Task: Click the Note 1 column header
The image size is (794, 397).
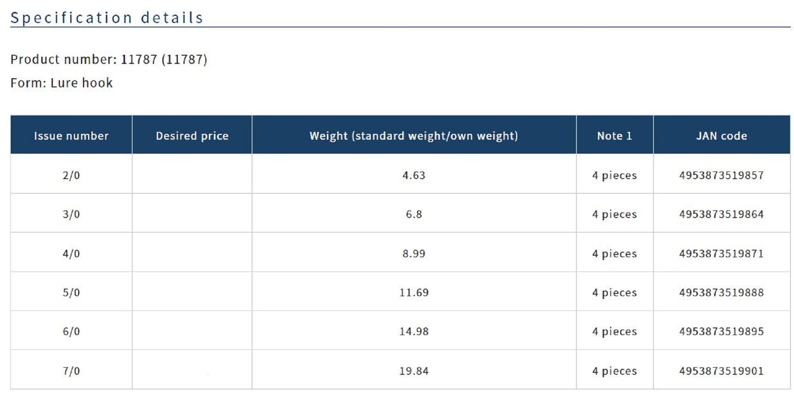Action: (614, 136)
